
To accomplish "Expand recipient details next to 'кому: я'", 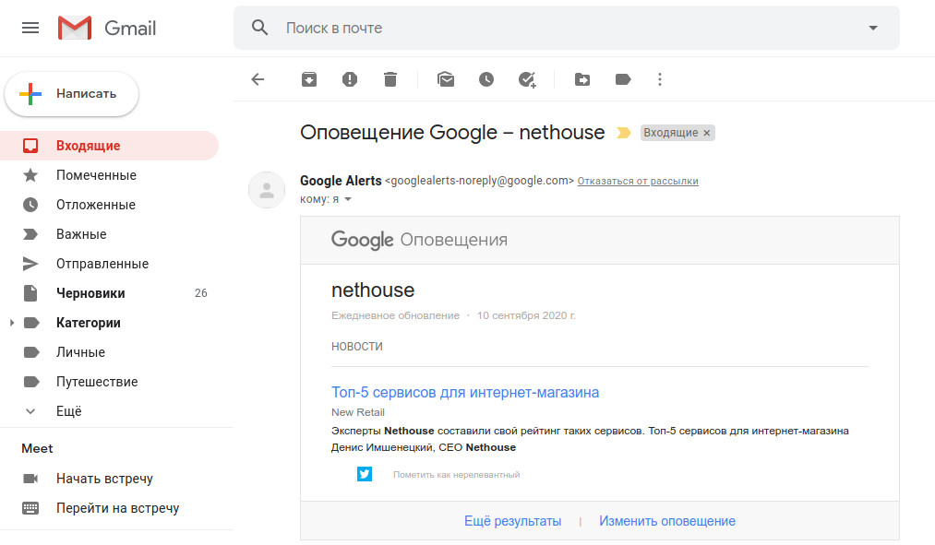I will [349, 199].
